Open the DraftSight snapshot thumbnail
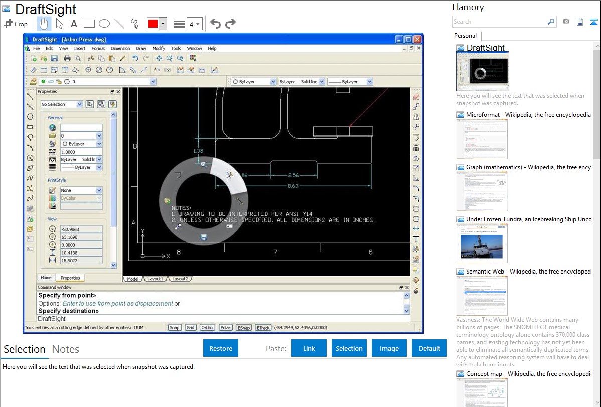Image resolution: width=601 pixels, height=407 pixels. click(482, 71)
